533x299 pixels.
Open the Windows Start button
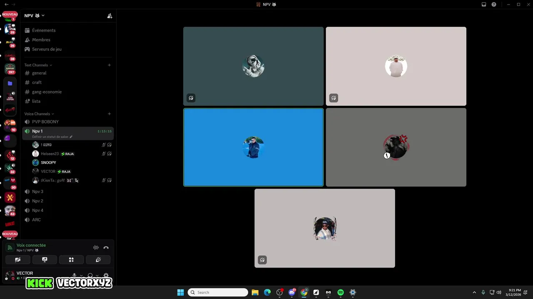[180, 292]
